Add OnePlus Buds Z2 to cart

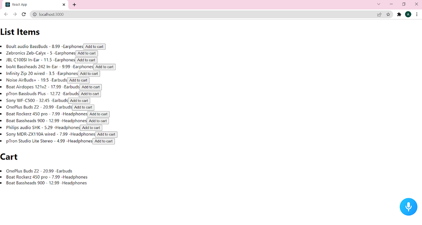coord(83,107)
